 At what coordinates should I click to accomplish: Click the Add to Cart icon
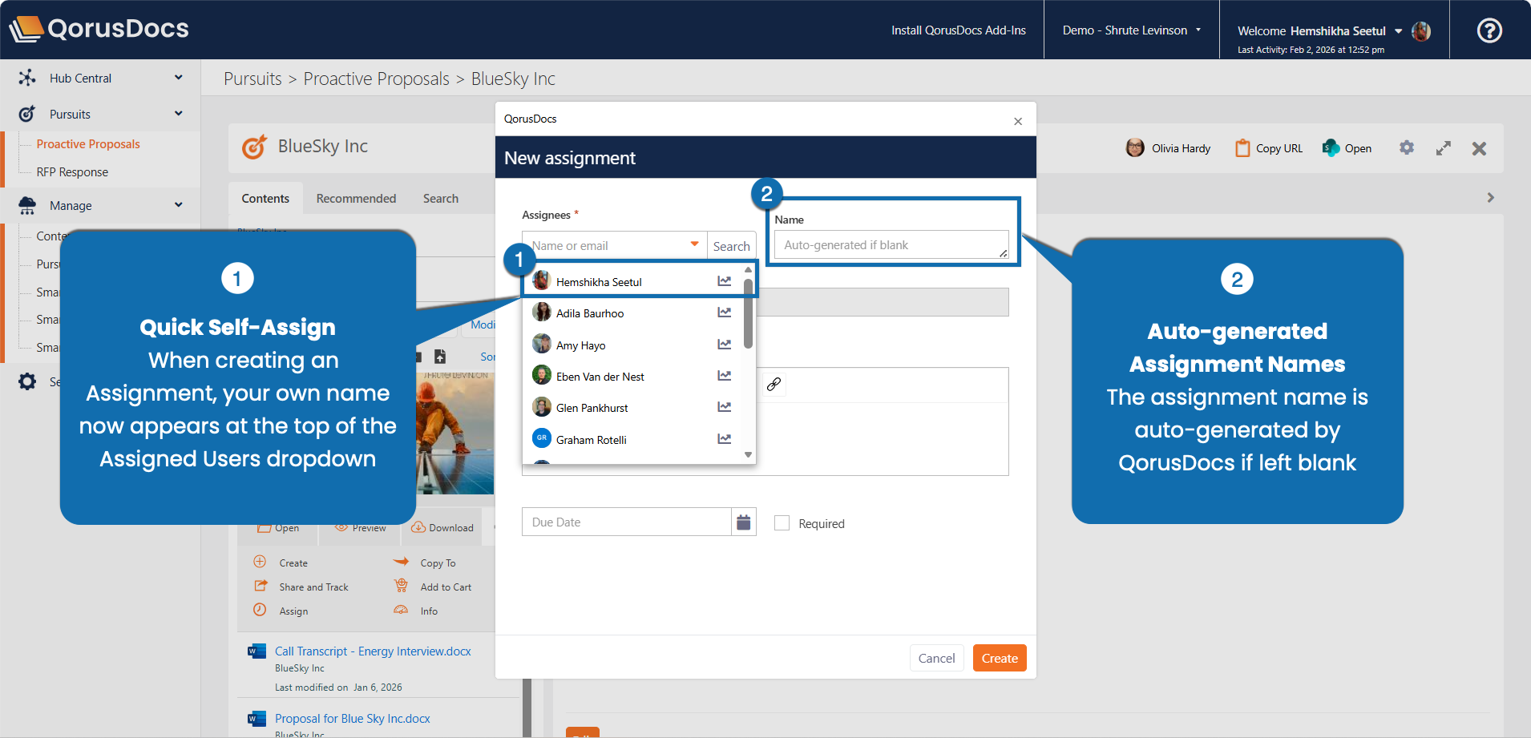tap(401, 587)
